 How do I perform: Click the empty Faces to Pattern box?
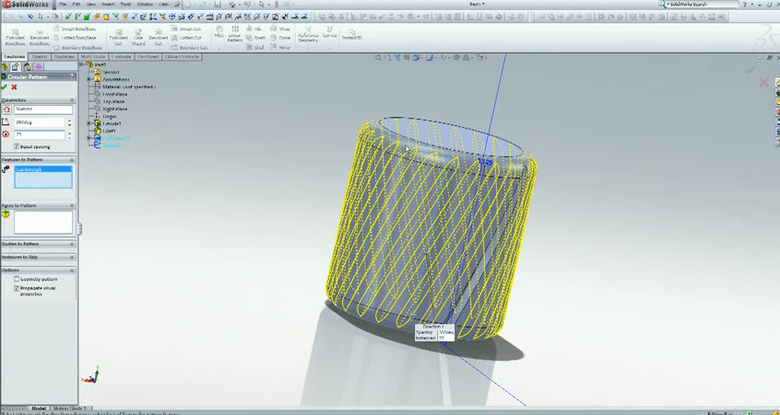click(43, 222)
